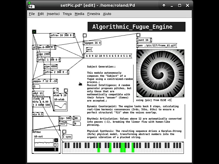Screen dimensions: 219x164
Task: Open the Trova menu
Action: click(x=67, y=14)
